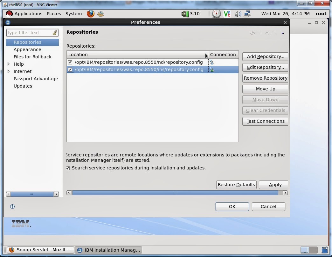
Task: Click the horizontal scrollbar at the dialog bottom
Action: pyautogui.click(x=175, y=193)
